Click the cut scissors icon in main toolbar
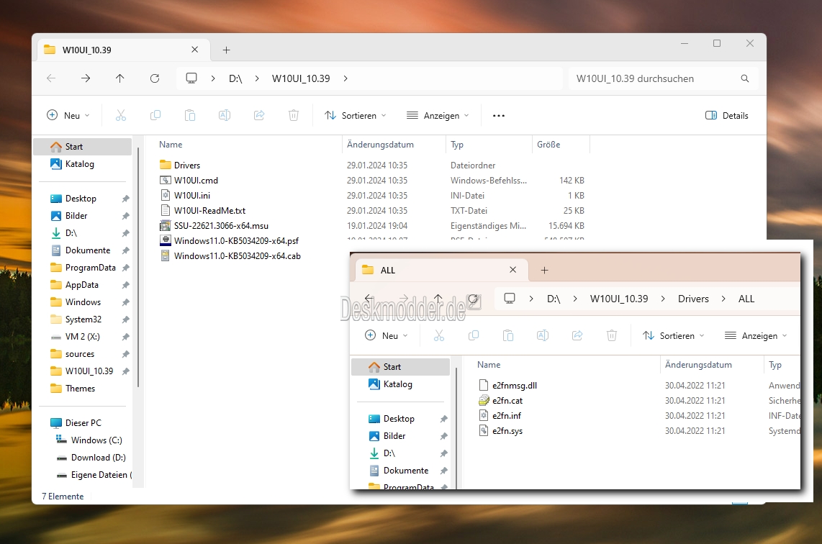Viewport: 822px width, 544px height. click(121, 115)
